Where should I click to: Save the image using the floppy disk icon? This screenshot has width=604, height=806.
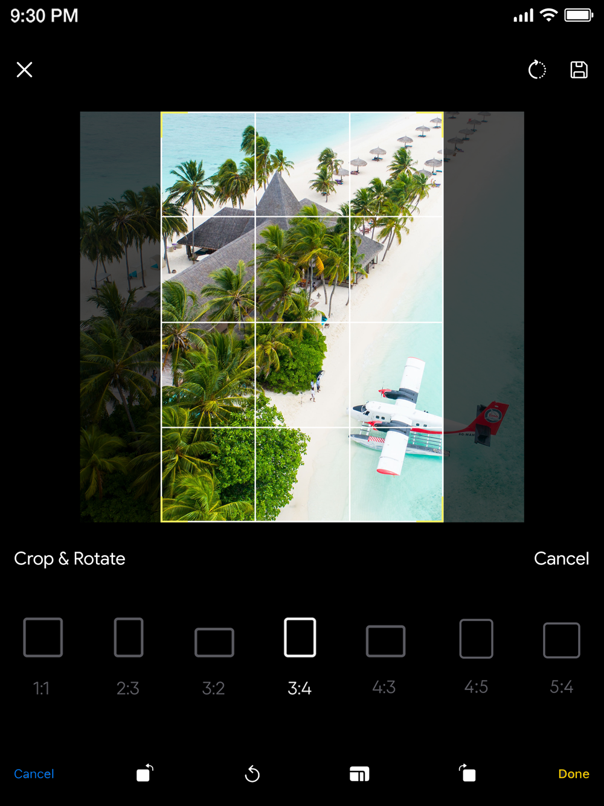point(579,69)
